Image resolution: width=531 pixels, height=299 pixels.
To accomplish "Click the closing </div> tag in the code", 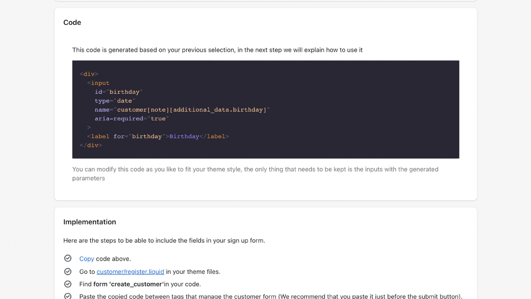I will [x=91, y=145].
